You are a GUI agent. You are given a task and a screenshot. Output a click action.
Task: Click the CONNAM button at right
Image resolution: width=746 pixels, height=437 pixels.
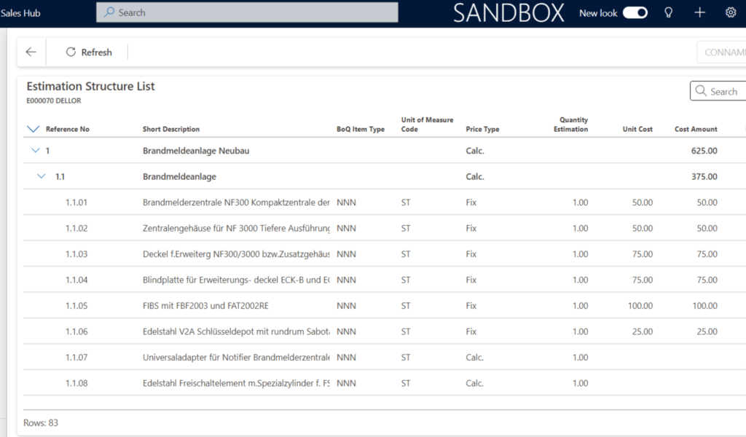723,52
